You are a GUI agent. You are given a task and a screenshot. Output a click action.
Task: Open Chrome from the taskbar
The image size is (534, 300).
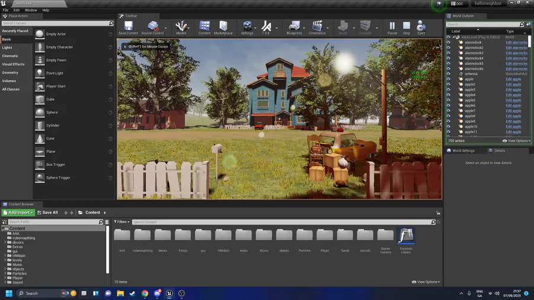(x=145, y=293)
